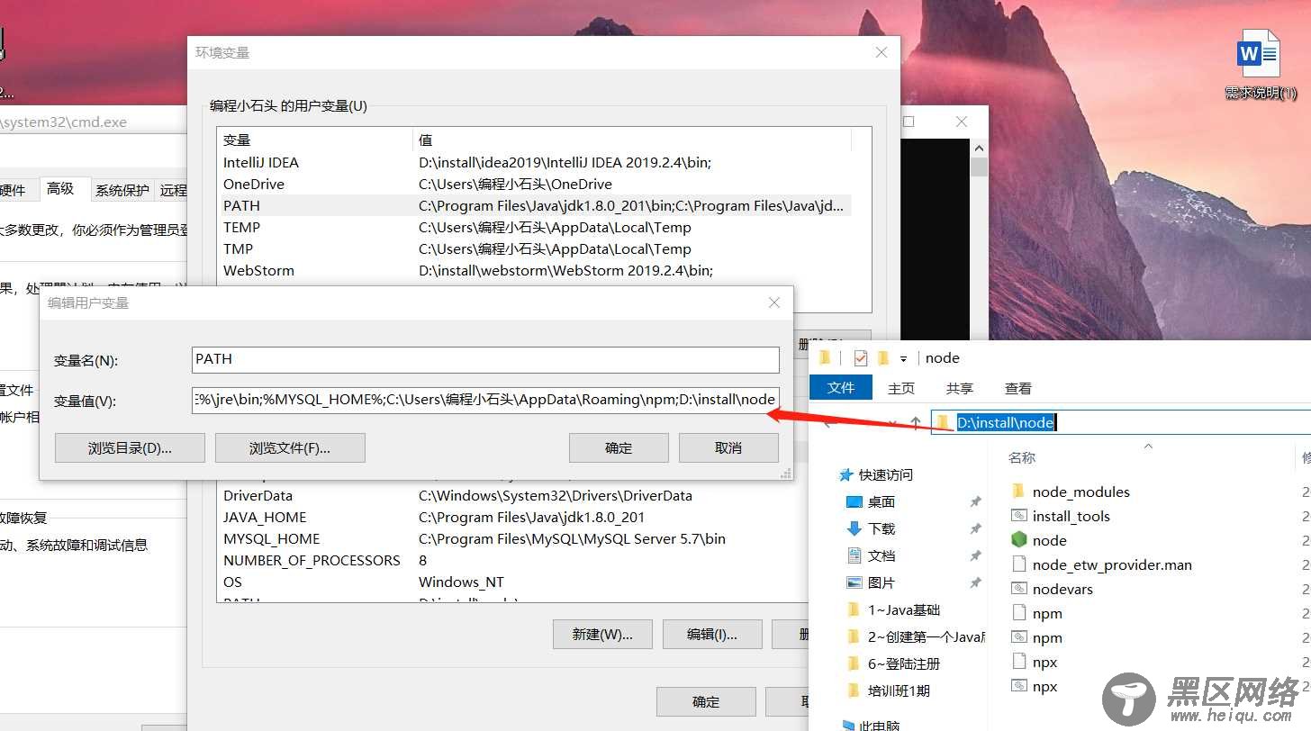Click the node_modules folder icon
This screenshot has height=731, width=1311.
pyautogui.click(x=1018, y=492)
